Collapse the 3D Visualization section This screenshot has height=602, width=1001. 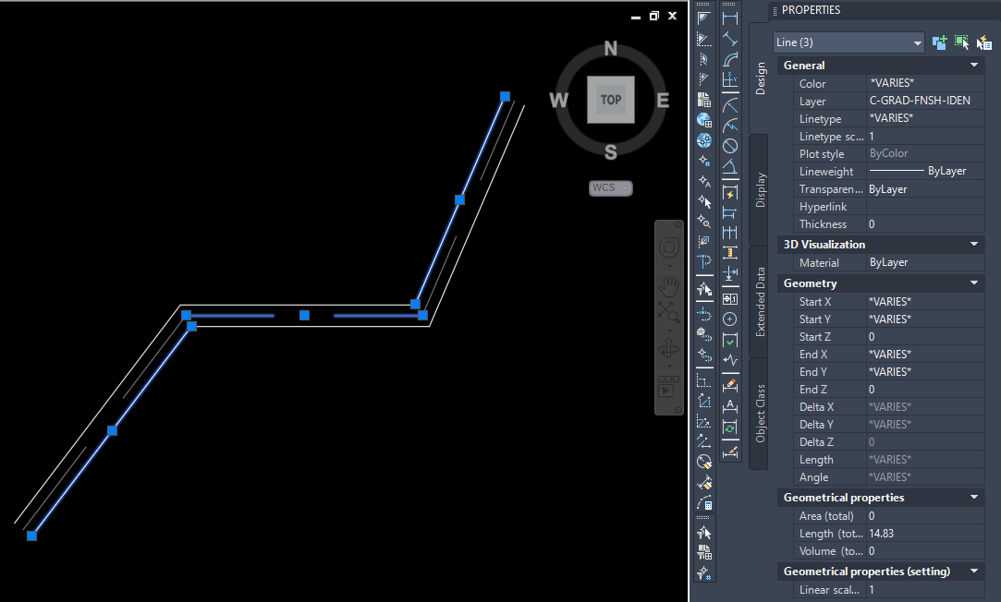[974, 245]
